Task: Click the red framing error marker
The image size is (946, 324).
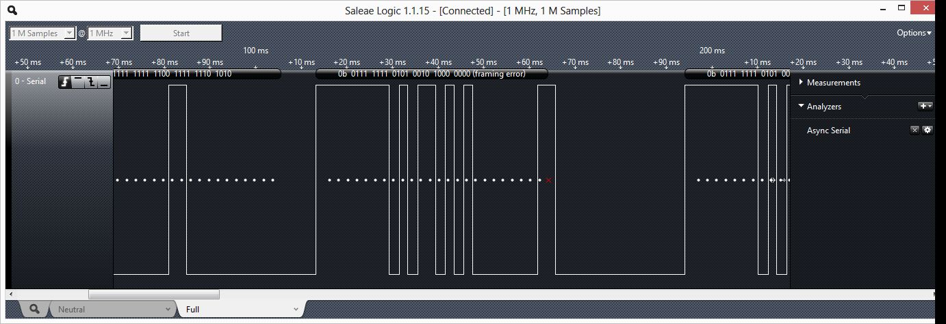Action: pyautogui.click(x=549, y=180)
